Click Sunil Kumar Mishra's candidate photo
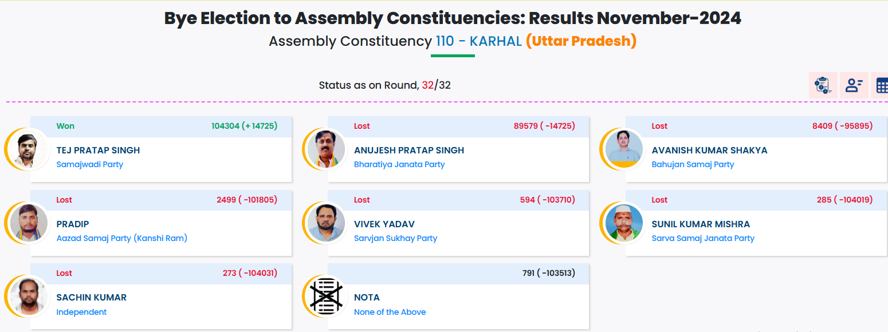The height and width of the screenshot is (332, 888). click(x=624, y=223)
